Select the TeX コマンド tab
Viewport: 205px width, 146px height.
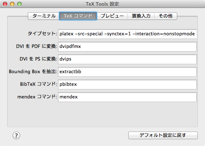(x=78, y=16)
